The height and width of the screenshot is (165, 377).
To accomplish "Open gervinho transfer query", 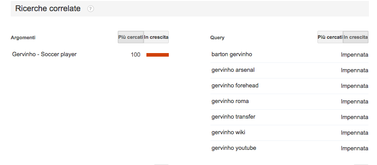I will 233,117.
